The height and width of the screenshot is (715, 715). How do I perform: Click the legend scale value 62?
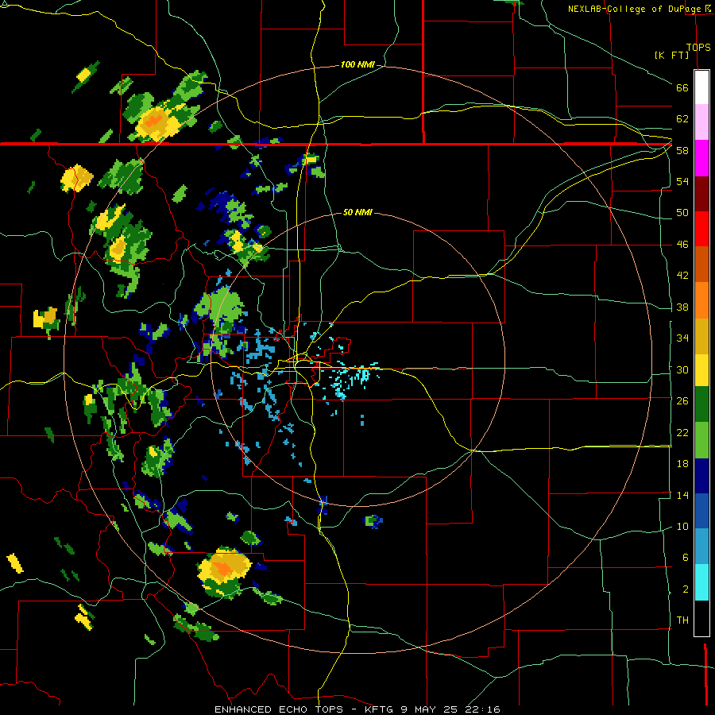682,119
